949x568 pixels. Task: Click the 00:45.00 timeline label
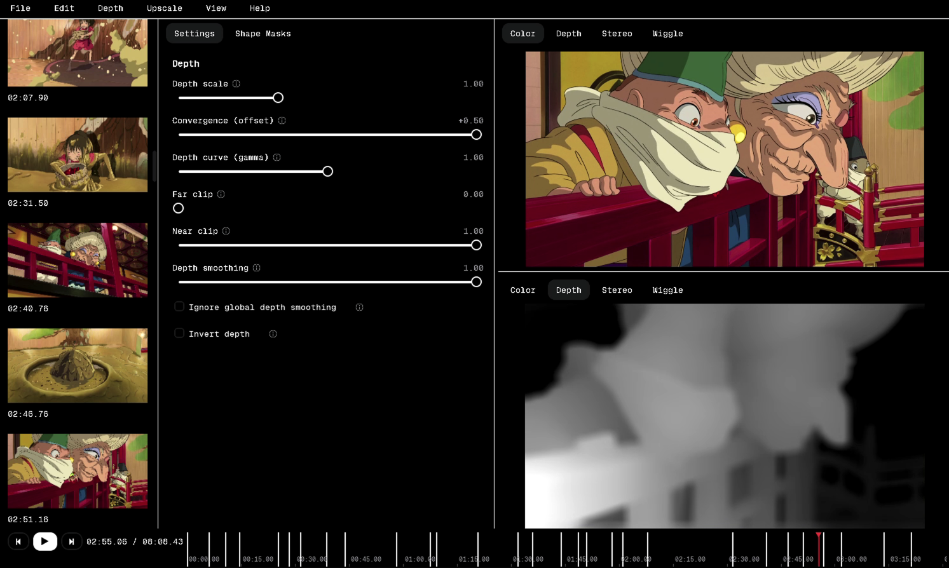pyautogui.click(x=366, y=559)
